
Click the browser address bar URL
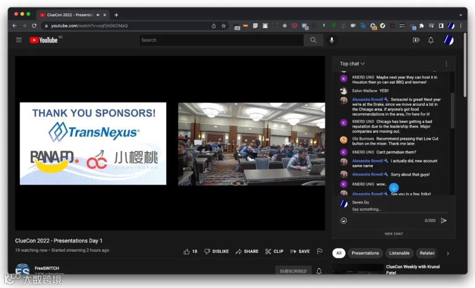point(89,26)
